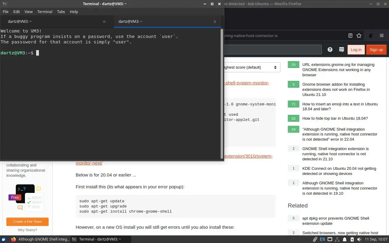
Task: Open 'How to insert an emoji' question
Action: pos(340,106)
